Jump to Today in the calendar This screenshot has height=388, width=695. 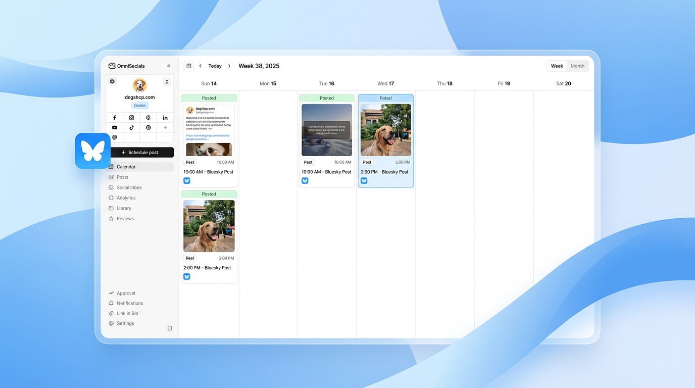coord(215,66)
